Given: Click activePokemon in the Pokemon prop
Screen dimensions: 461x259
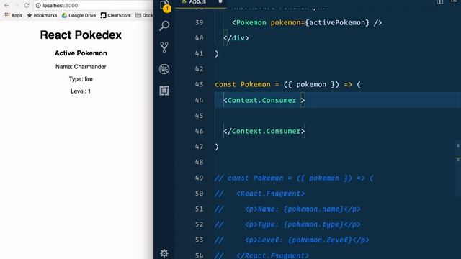Looking at the screenshot, I should point(336,22).
